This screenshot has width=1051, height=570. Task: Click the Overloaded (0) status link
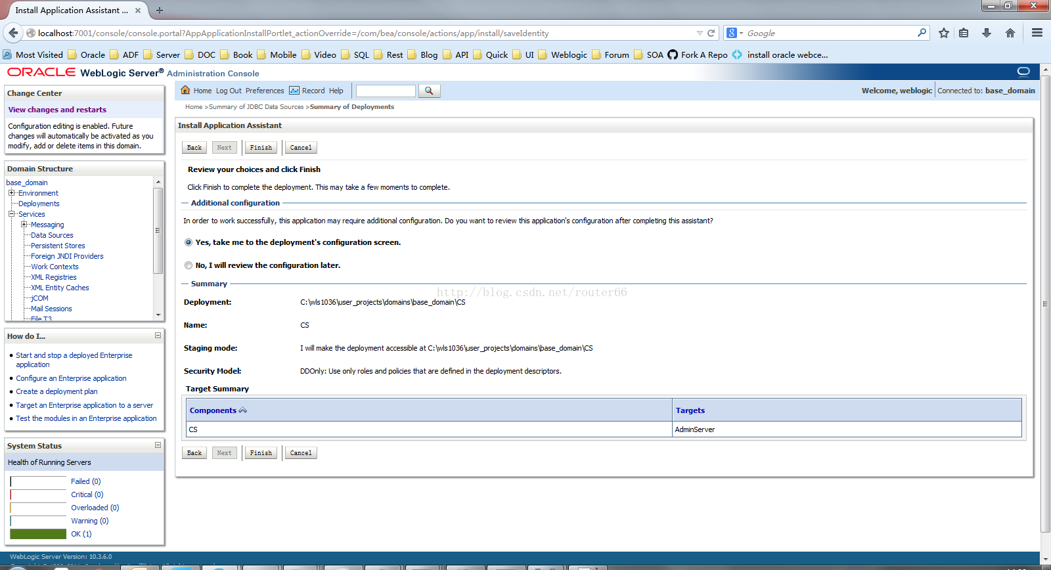click(95, 508)
